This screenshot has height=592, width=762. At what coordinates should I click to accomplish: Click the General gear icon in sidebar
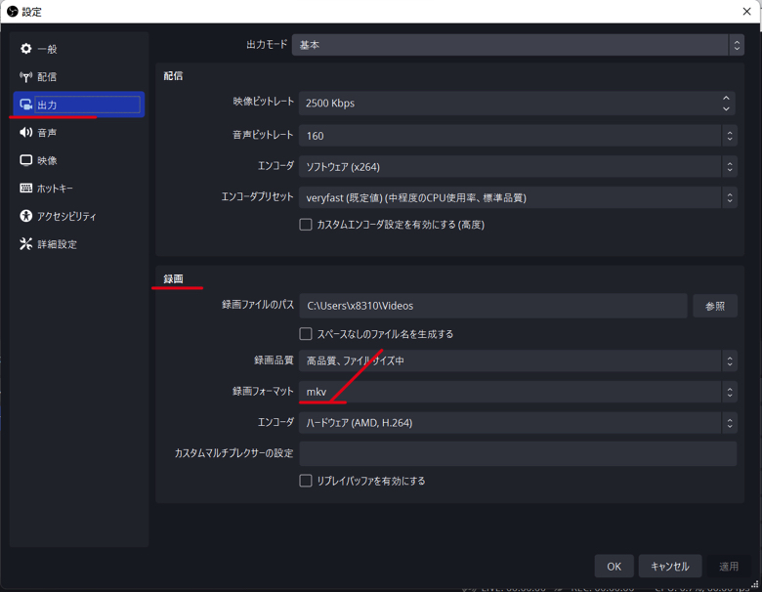pos(25,49)
